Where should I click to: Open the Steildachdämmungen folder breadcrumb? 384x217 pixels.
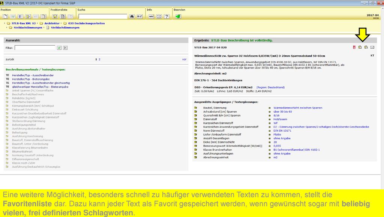[28, 28]
